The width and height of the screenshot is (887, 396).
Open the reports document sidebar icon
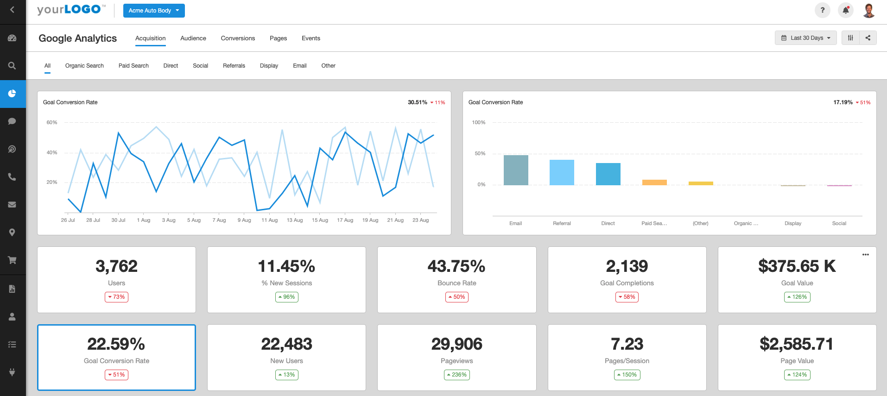coord(13,289)
